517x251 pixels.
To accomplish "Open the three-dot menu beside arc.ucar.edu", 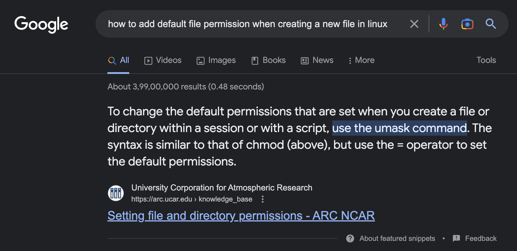I will click(262, 199).
